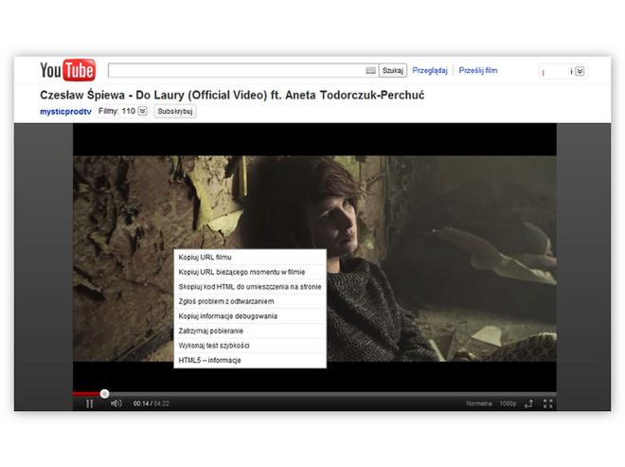Image resolution: width=625 pixels, height=467 pixels.
Task: Open the 1080p quality selector
Action: click(508, 404)
